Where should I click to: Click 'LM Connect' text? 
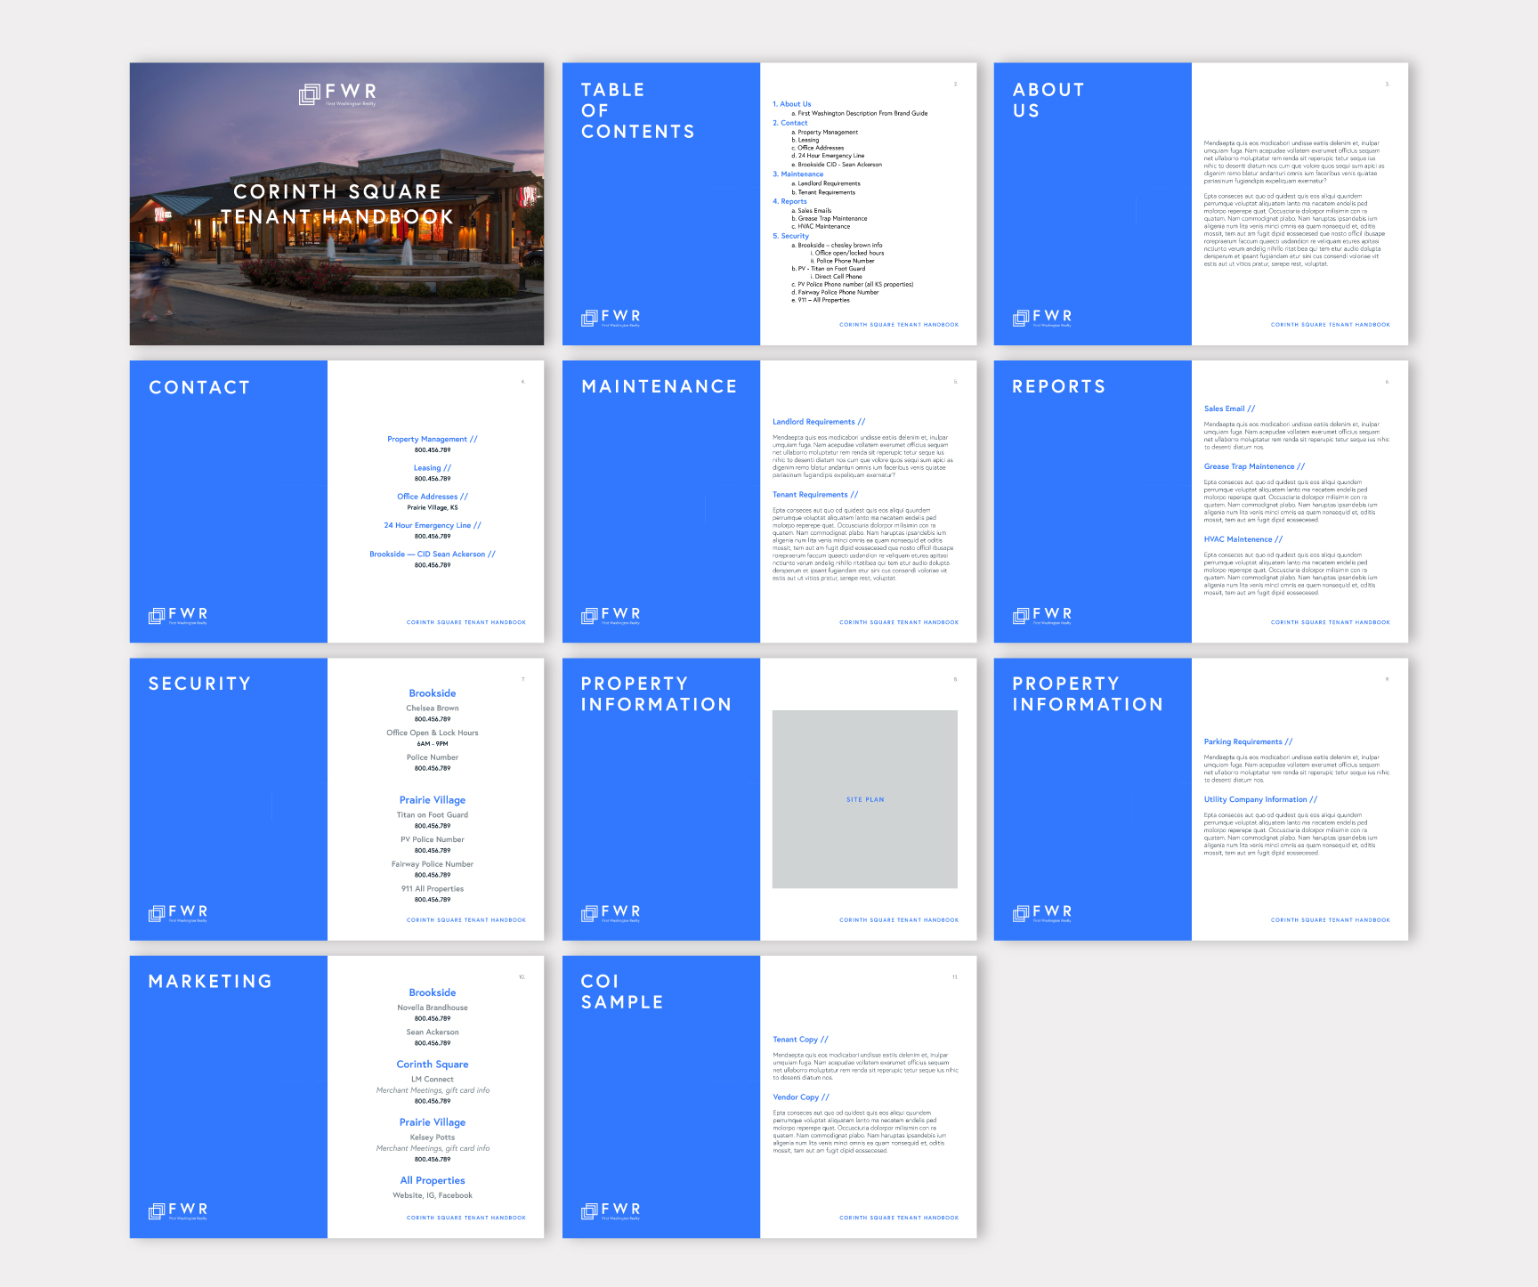pyautogui.click(x=433, y=1079)
